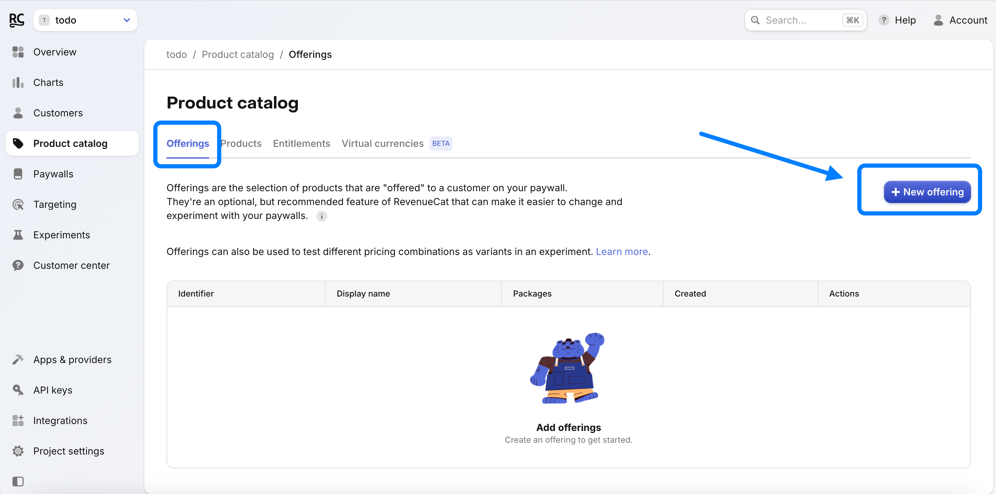Follow the Learn more link
This screenshot has width=996, height=494.
[x=621, y=252]
